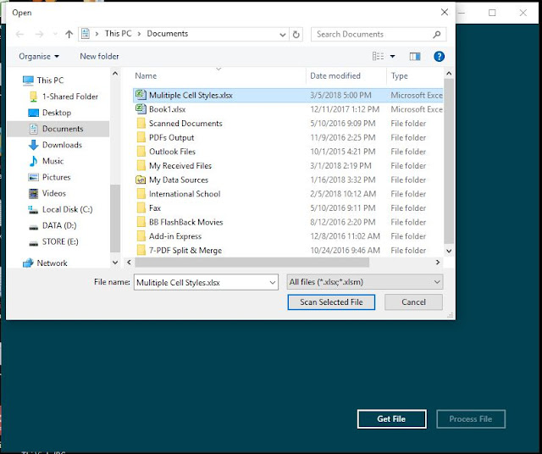Open recent locations dropdown arrow

(55, 34)
